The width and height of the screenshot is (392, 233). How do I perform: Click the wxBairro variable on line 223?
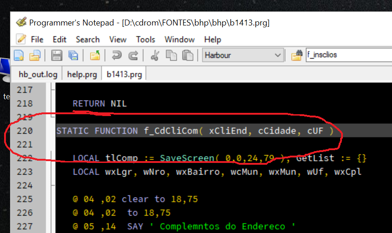tap(198, 172)
